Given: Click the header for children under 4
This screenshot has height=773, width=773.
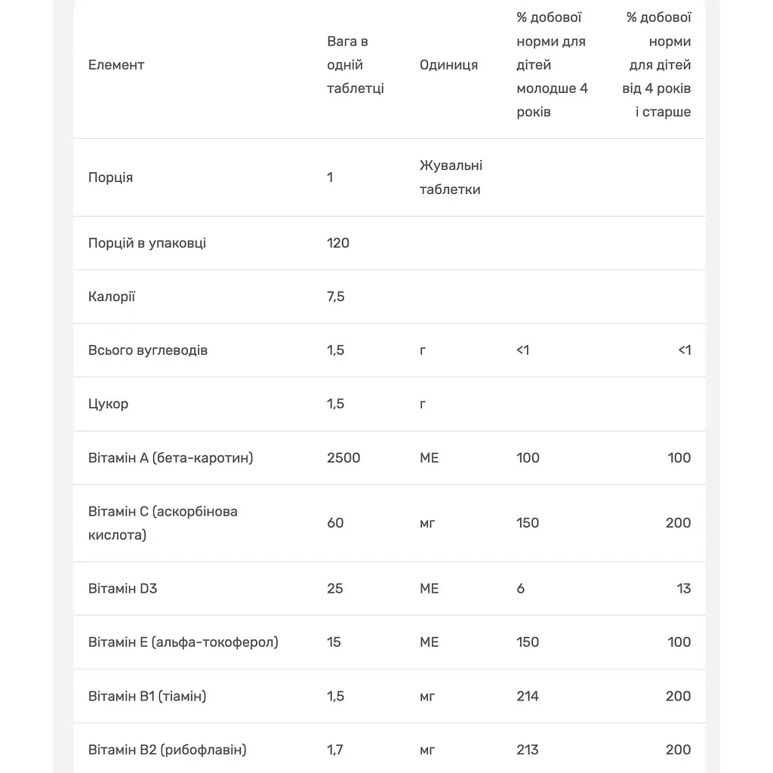Looking at the screenshot, I should pyautogui.click(x=552, y=65).
